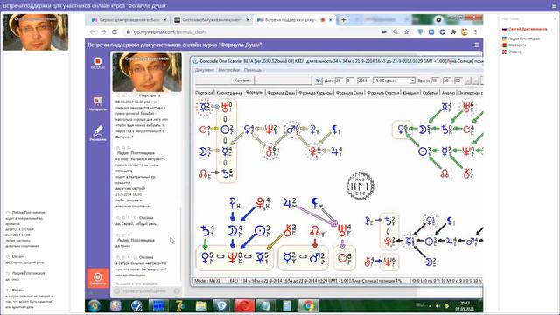560x315 pixels.
Task: Click the browser forward arrow
Action: (103, 32)
